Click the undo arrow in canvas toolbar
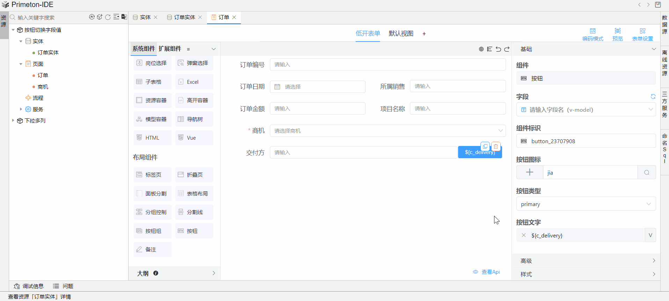The height and width of the screenshot is (301, 669). (498, 49)
